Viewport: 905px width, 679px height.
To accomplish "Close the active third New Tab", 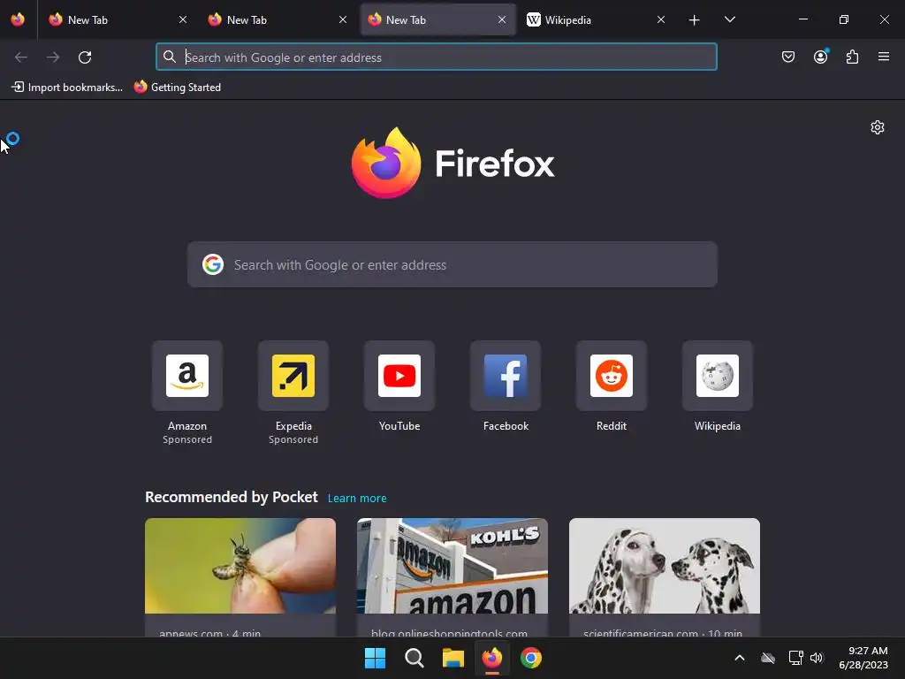I will [x=502, y=19].
